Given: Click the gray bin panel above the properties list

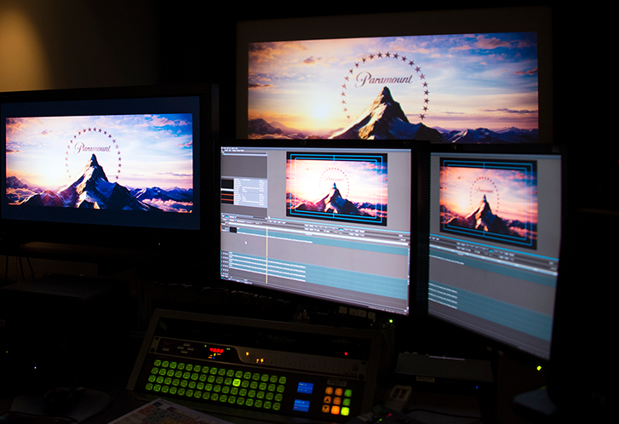Looking at the screenshot, I should click(244, 165).
